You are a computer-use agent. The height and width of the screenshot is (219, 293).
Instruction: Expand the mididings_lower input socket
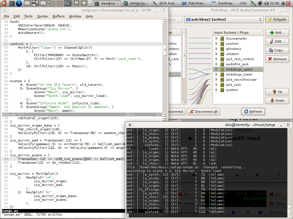pyautogui.click(x=216, y=74)
